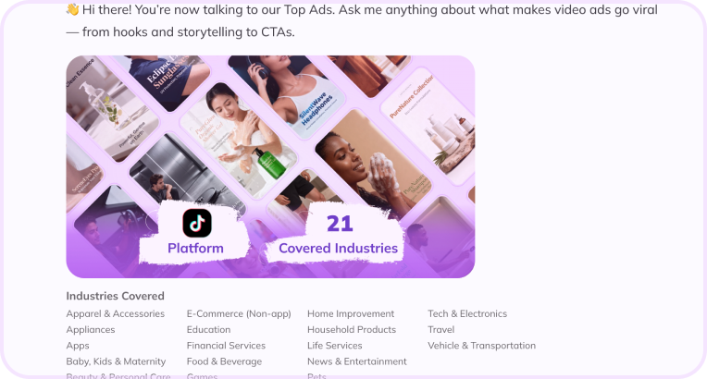
Task: Choose the Education industry
Action: point(209,330)
